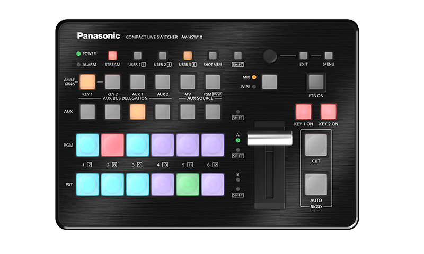
Task: Select input 5 on the PGM row
Action: coord(188,145)
